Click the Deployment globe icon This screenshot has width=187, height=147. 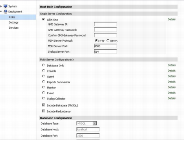6,12
